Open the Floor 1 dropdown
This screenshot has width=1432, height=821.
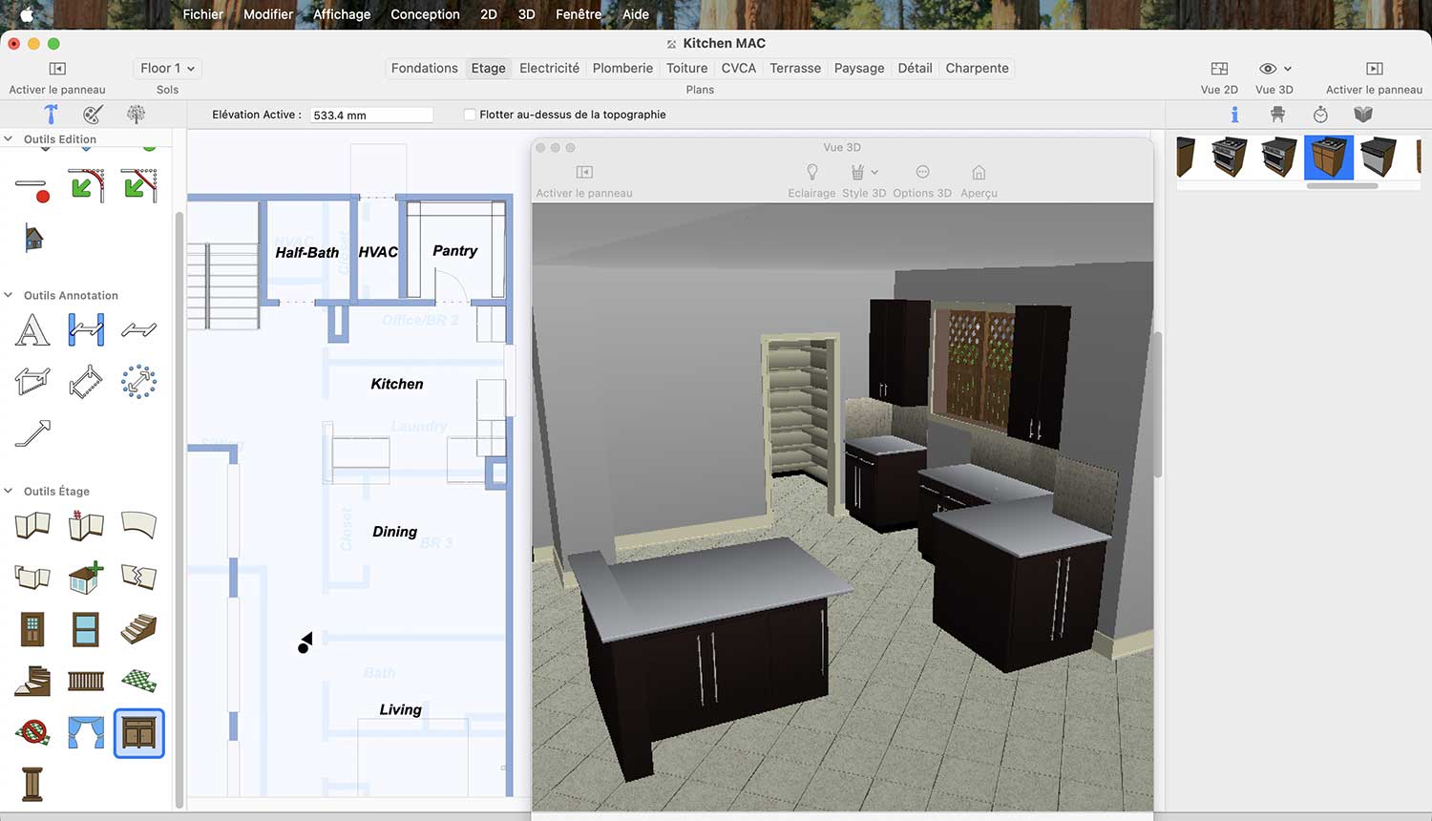pyautogui.click(x=167, y=69)
